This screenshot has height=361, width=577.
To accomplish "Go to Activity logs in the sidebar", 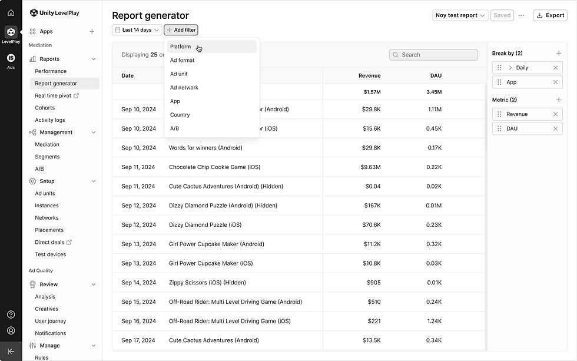I will point(50,120).
